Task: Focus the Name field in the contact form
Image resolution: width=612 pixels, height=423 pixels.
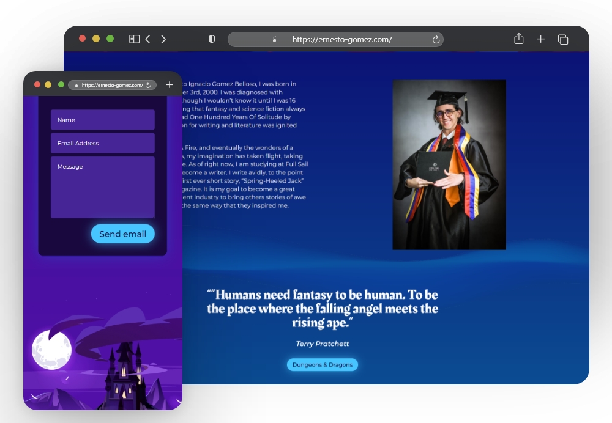Action: (x=103, y=120)
